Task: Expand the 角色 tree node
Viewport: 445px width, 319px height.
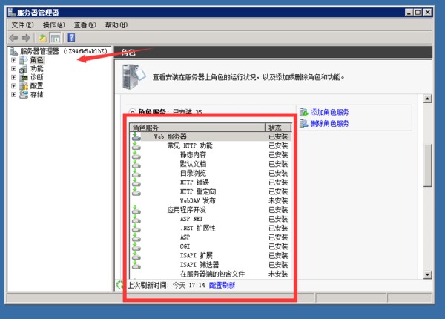Action: (x=13, y=60)
